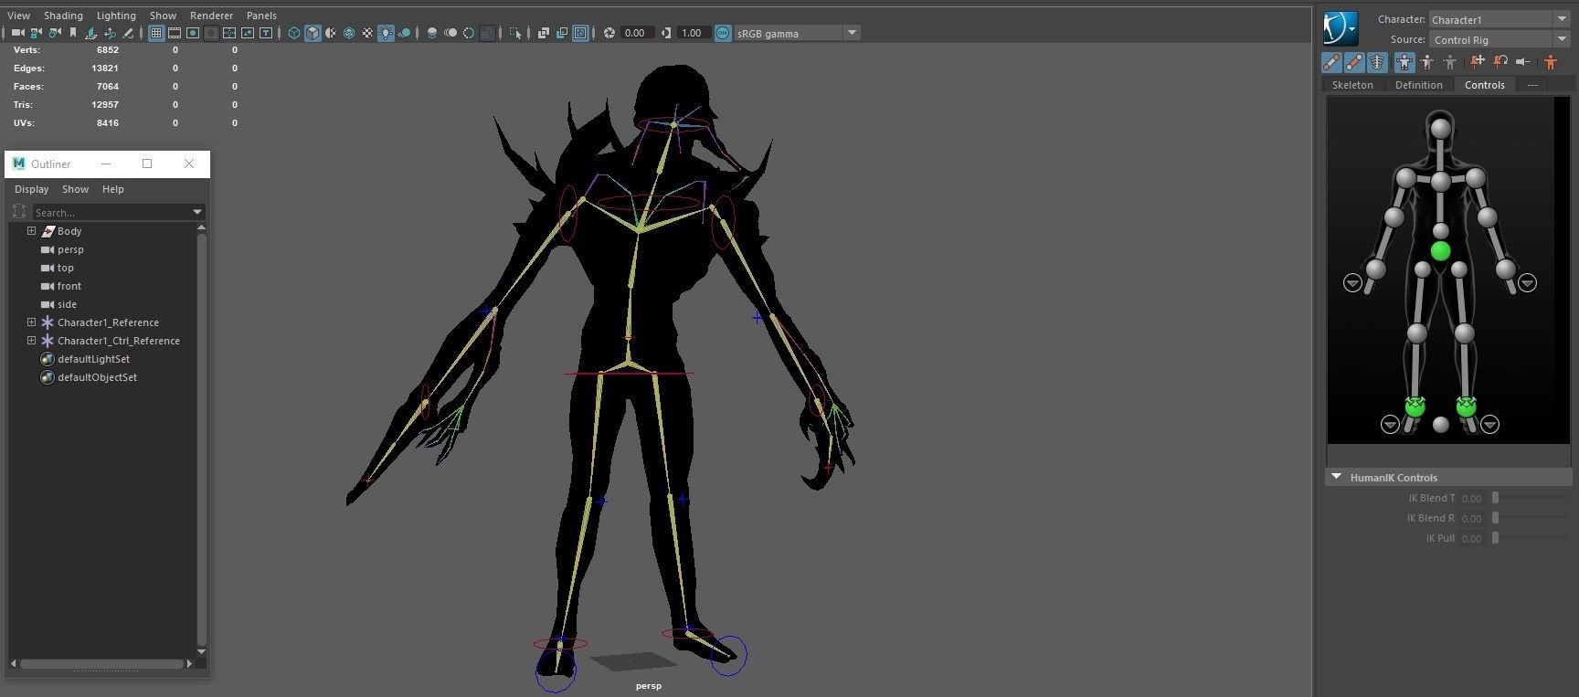Switch to the Skeleton tab
Viewport: 1579px width, 697px height.
click(1352, 85)
